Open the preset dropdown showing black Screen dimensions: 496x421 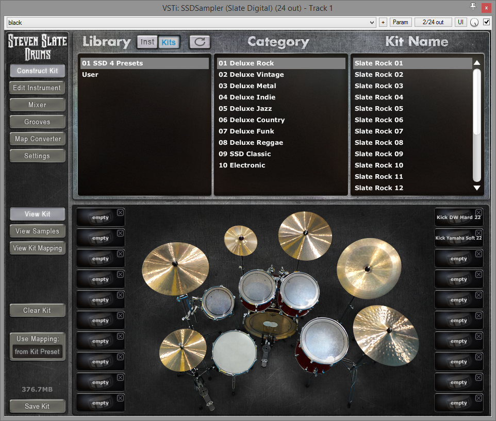191,23
